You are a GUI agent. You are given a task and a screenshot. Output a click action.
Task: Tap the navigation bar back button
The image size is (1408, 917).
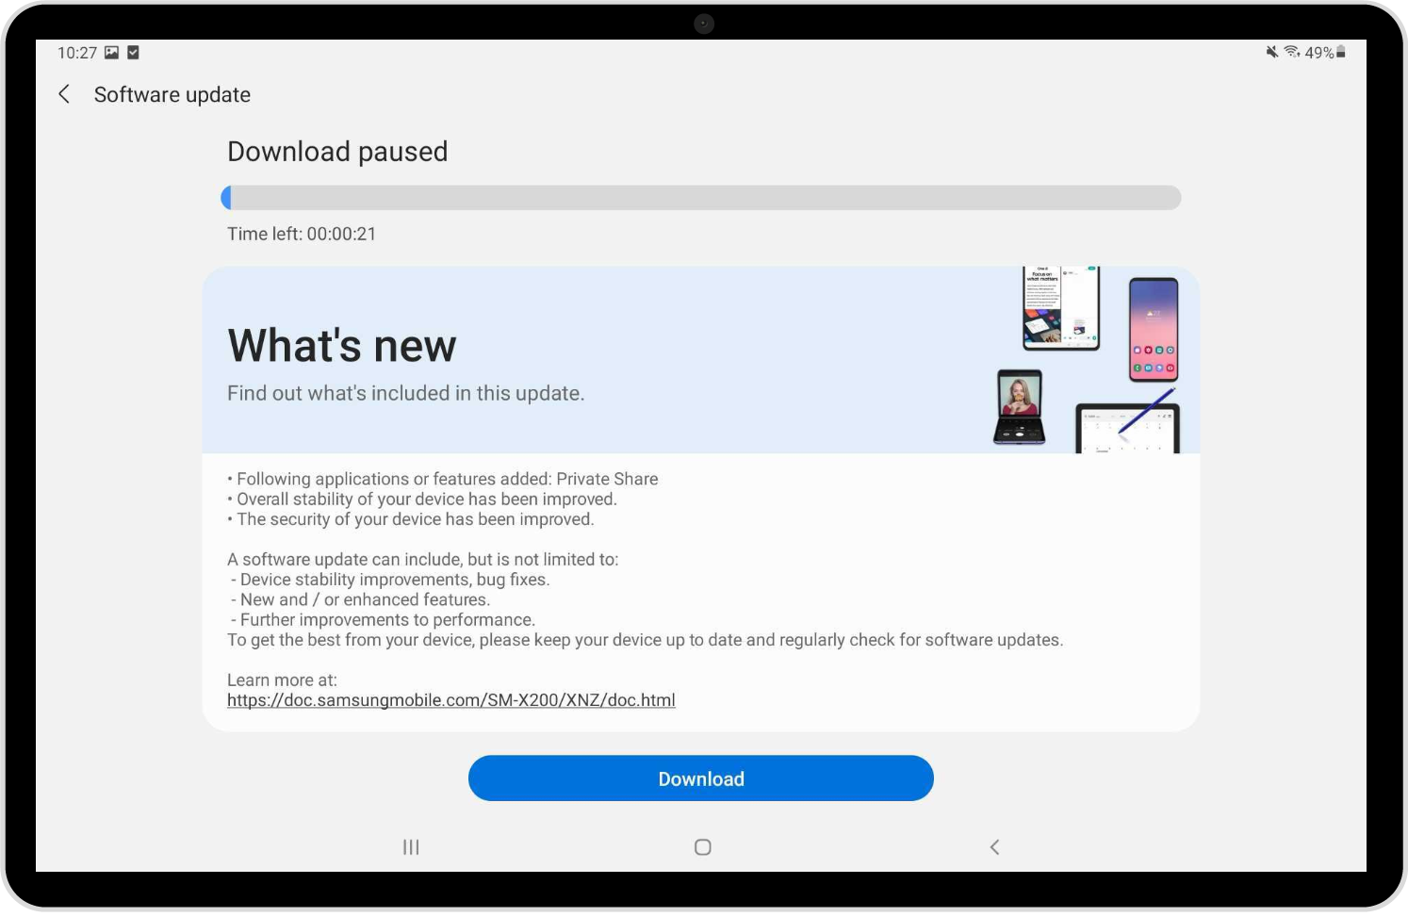994,846
